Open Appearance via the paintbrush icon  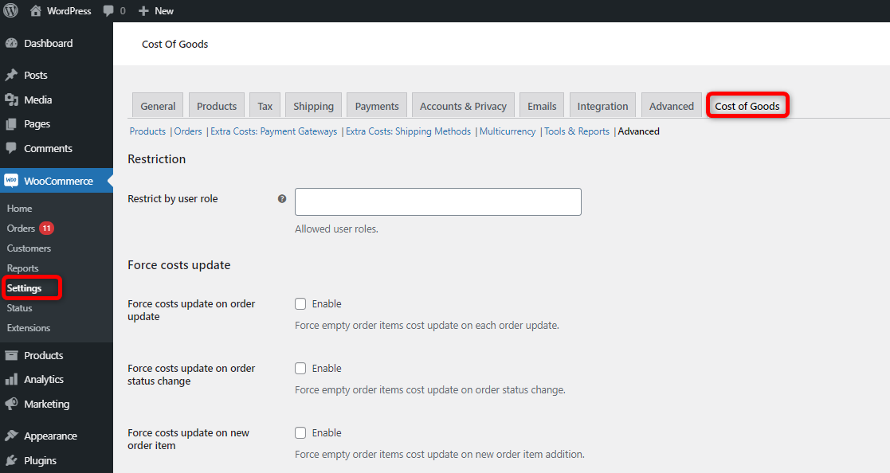(x=13, y=436)
